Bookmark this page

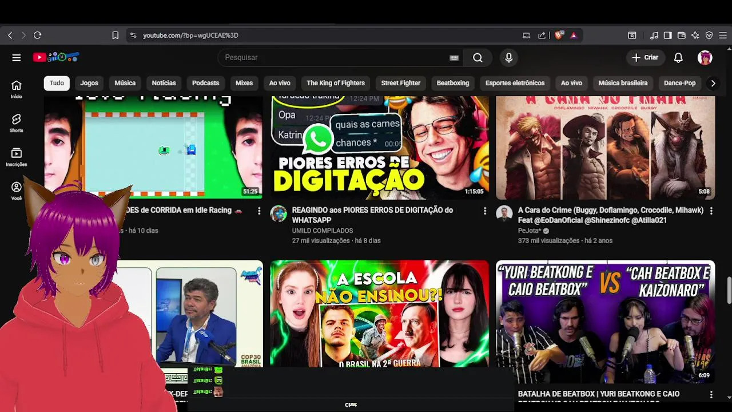pos(115,35)
